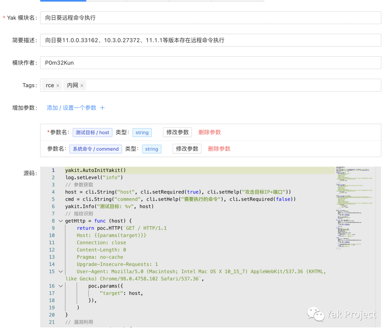The width and height of the screenshot is (389, 333).
Task: Remove the rce tag
Action: [x=58, y=86]
